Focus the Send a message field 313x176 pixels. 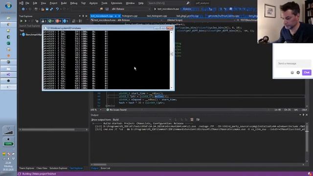point(293,64)
